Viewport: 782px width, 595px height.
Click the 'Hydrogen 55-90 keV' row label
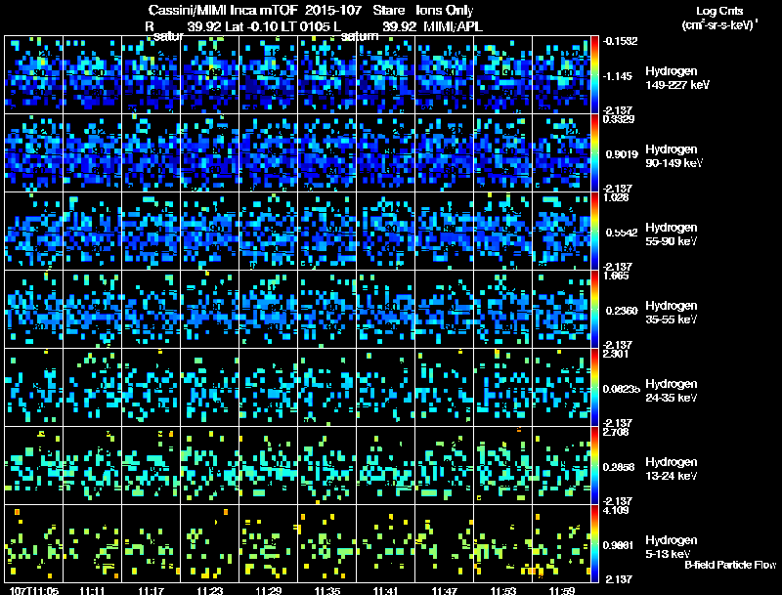pyautogui.click(x=672, y=234)
